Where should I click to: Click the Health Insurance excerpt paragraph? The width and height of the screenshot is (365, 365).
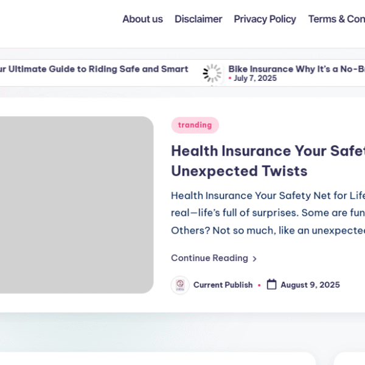(268, 213)
